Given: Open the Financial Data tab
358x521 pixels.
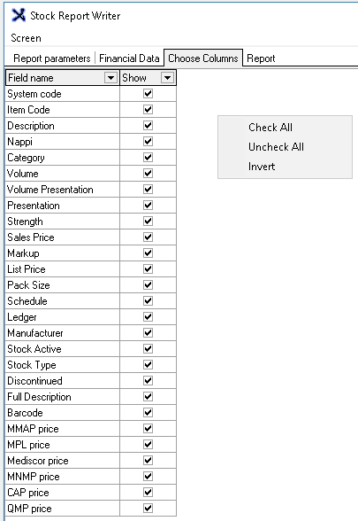Looking at the screenshot, I should click(x=129, y=58).
